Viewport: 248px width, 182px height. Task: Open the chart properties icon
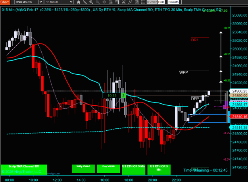pos(136,2)
